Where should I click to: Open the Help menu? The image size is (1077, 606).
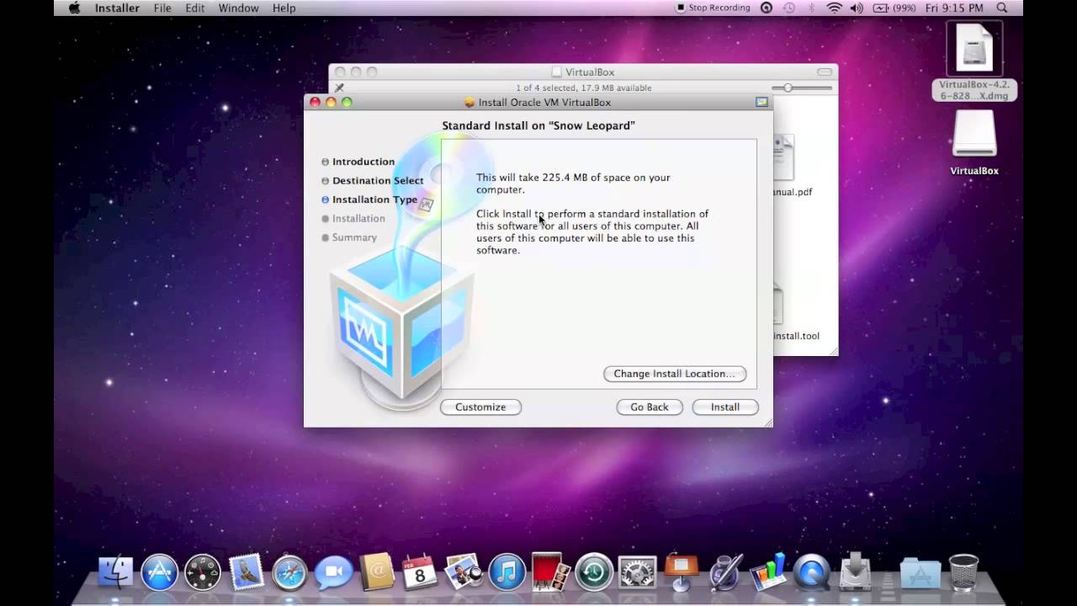[x=284, y=8]
